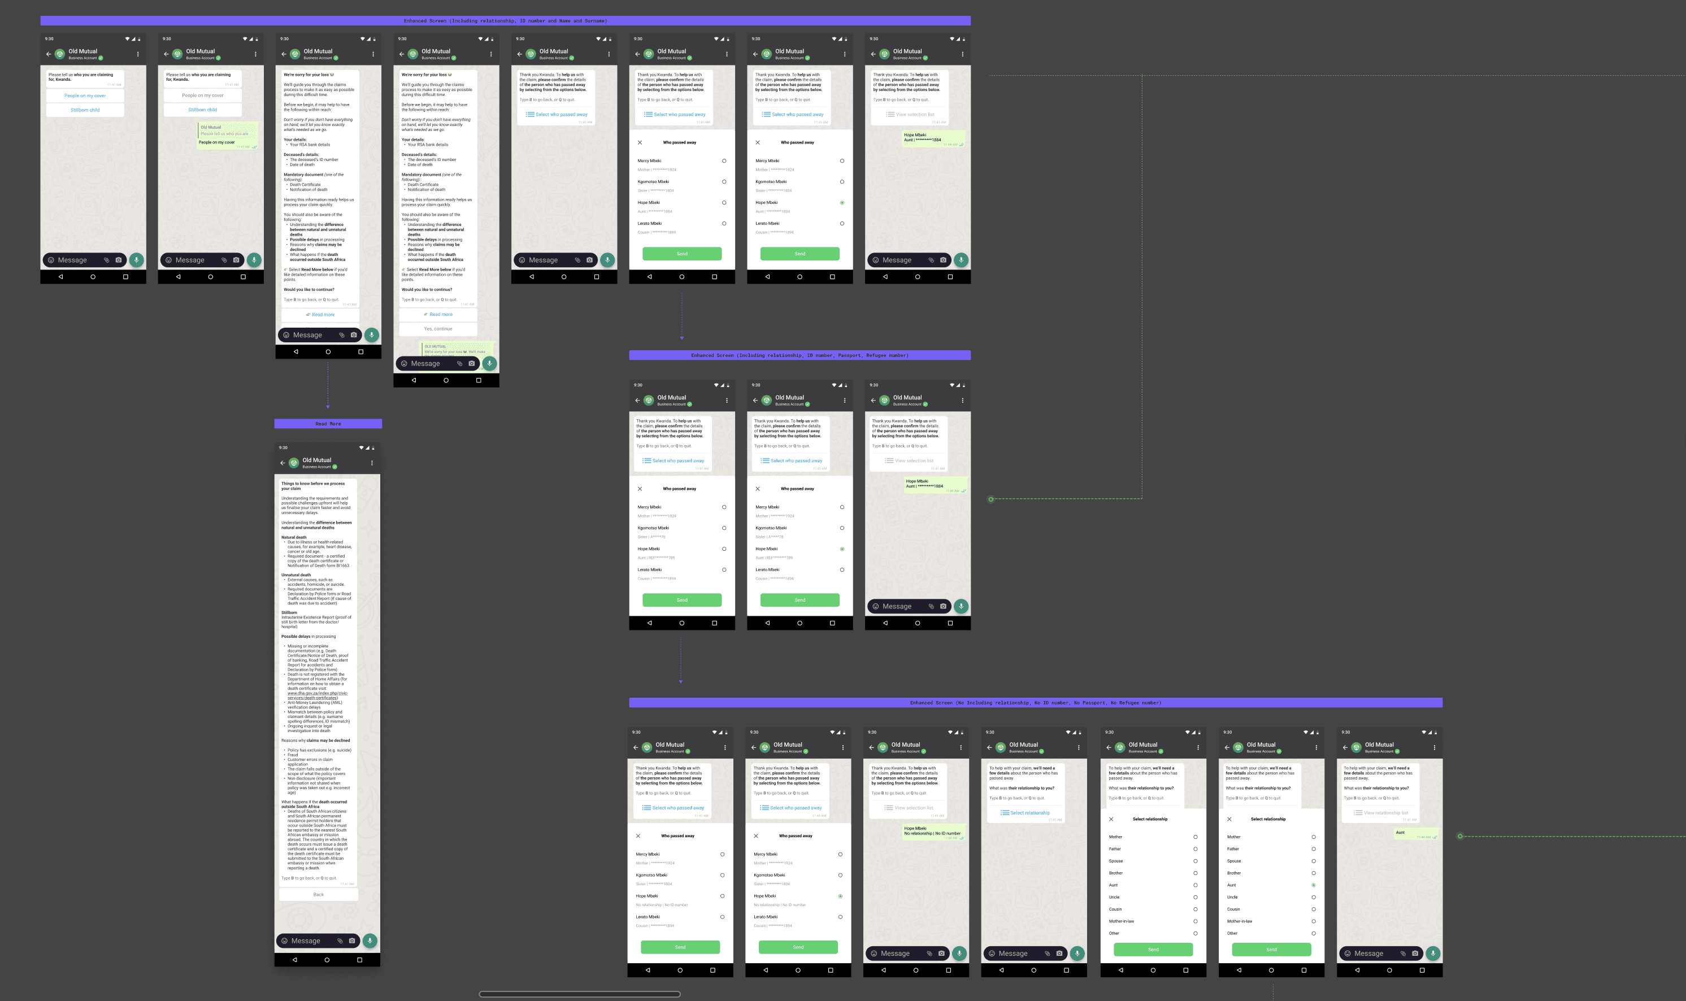Screen dimensions: 1686x1001
Task: Click the horizontal scrollbar at canvas bottom
Action: [579, 994]
